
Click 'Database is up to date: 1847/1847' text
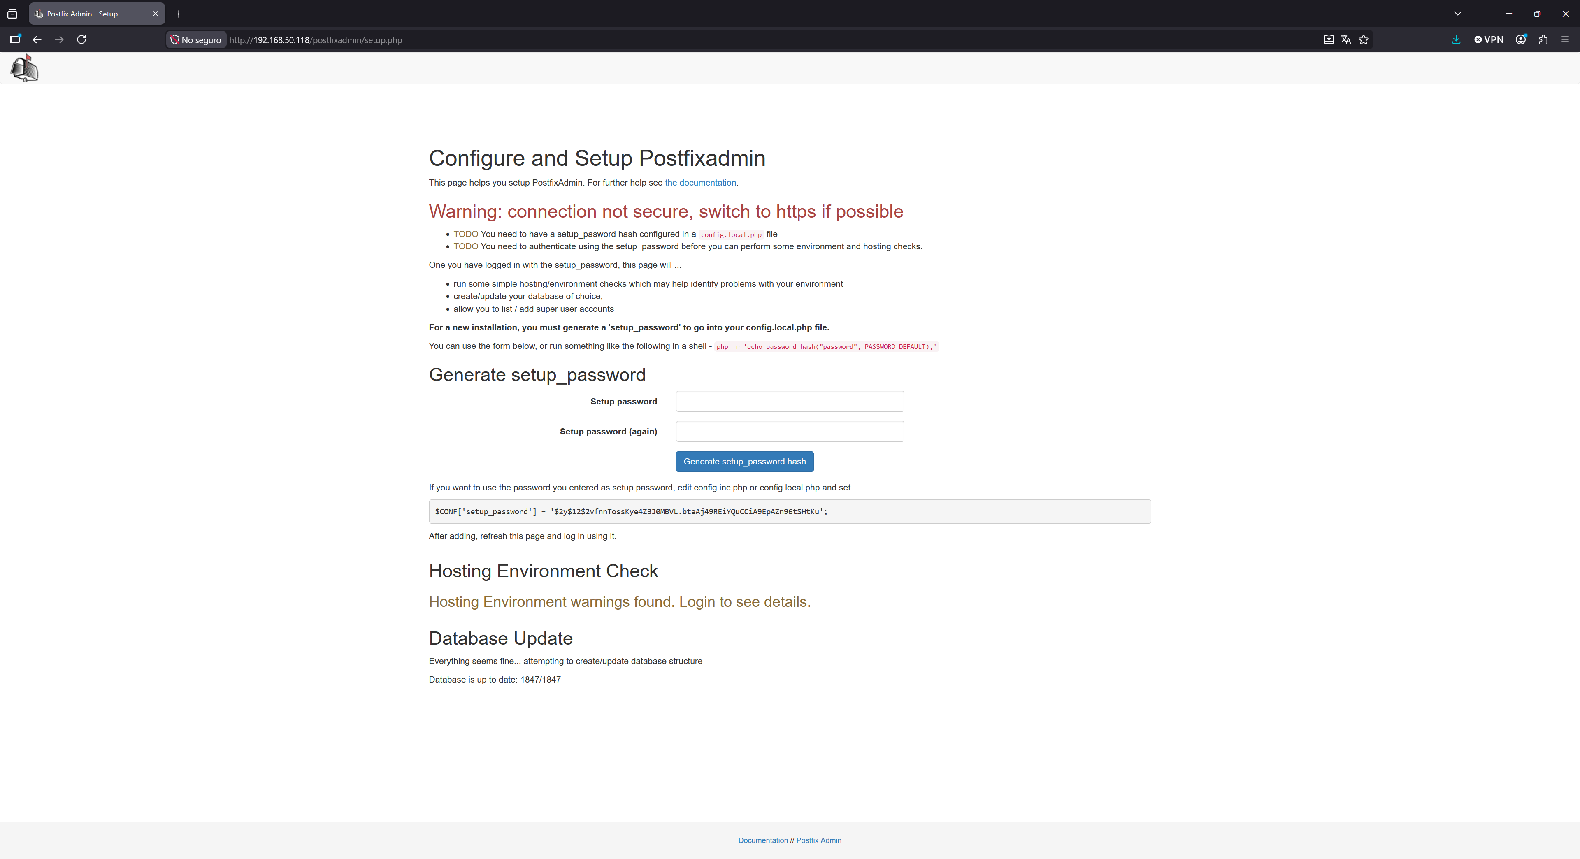[x=494, y=679]
